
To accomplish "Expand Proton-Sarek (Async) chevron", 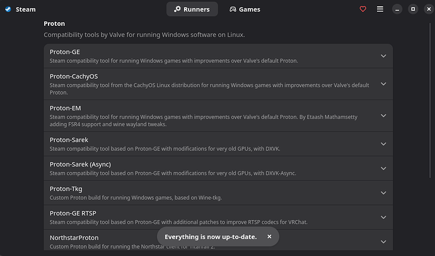I will click(383, 168).
